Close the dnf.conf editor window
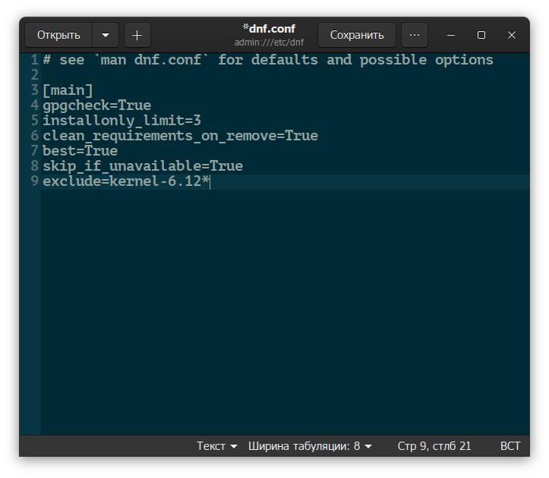 (511, 35)
